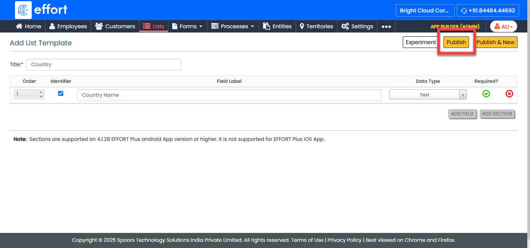The image size is (530, 248).
Task: Click the Title input field
Action: coord(103,65)
